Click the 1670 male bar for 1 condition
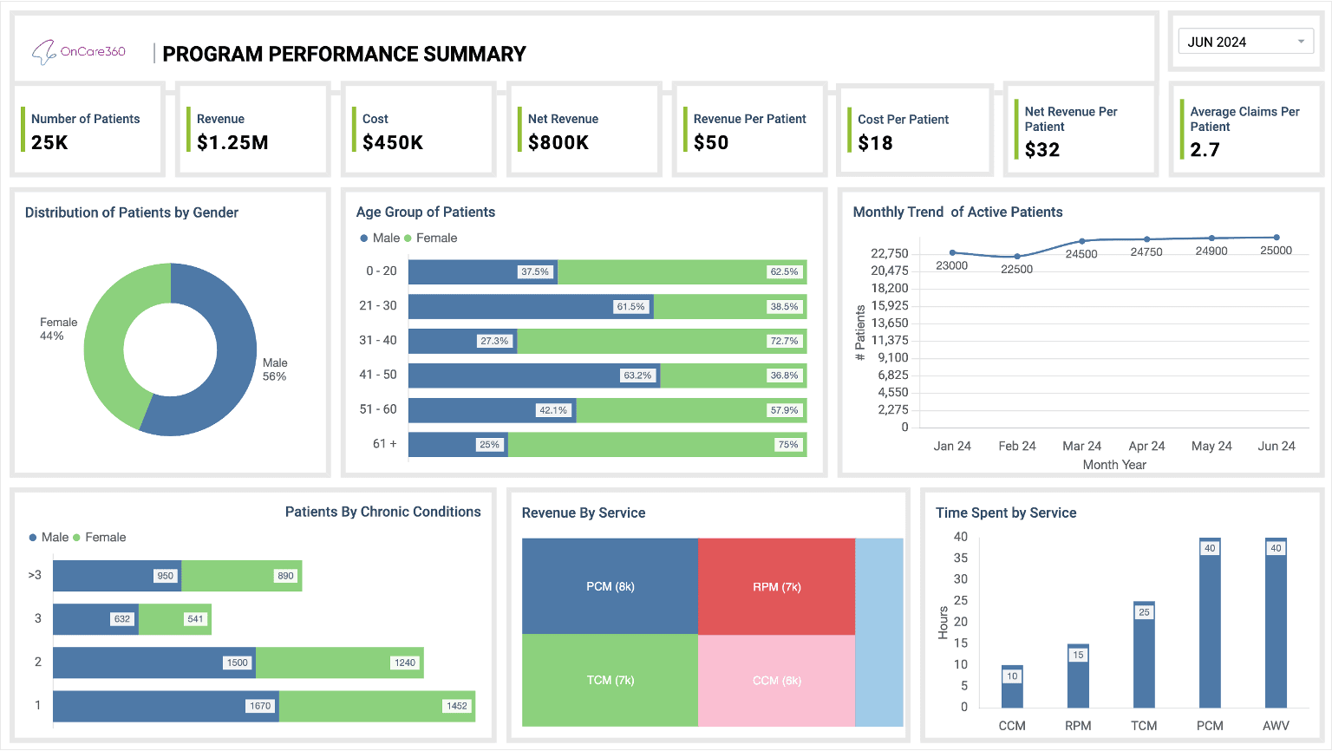The image size is (1332, 751). [x=166, y=706]
